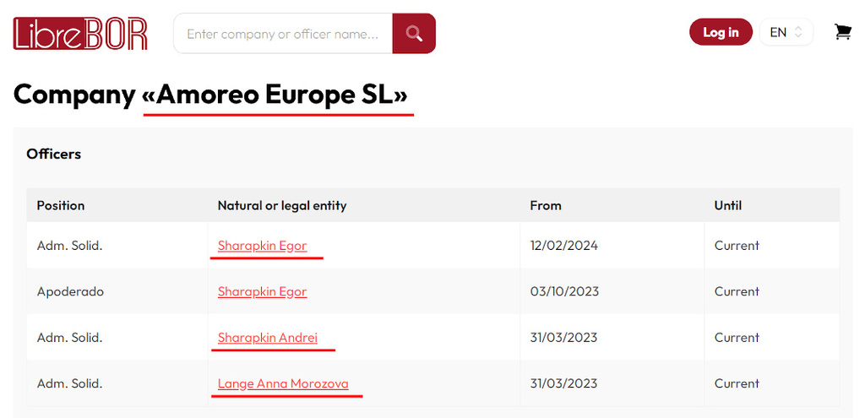Image resolution: width=865 pixels, height=418 pixels.
Task: Open Sharapkin Egor link in Apoderado row
Action: tap(262, 291)
